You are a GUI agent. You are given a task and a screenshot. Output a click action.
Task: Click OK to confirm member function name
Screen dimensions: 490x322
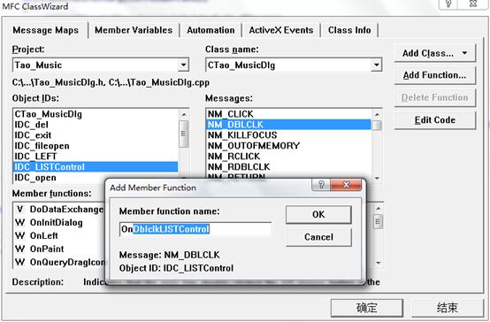coord(318,214)
